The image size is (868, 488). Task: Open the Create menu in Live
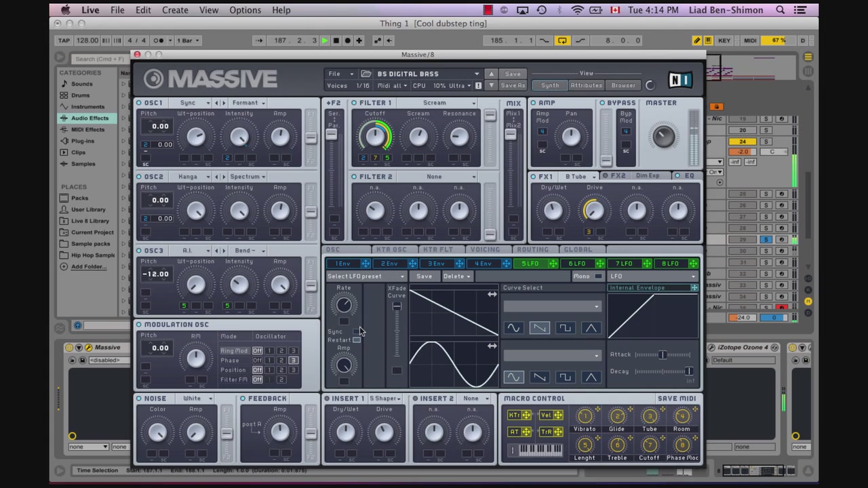click(175, 10)
